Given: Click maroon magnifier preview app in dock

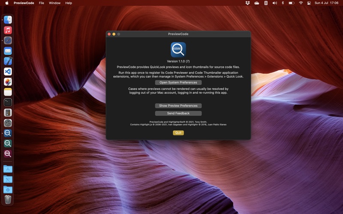Looking at the screenshot, I should click(8, 154).
